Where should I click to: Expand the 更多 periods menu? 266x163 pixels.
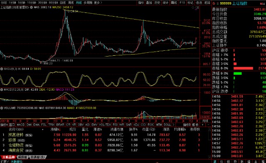click(98, 2)
